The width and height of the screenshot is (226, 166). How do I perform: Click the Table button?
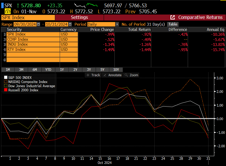coord(173,24)
